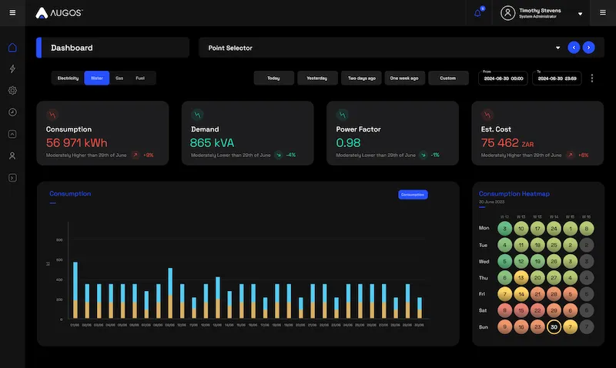Open the lightning bolt sidebar section
The image size is (616, 368).
click(x=12, y=69)
